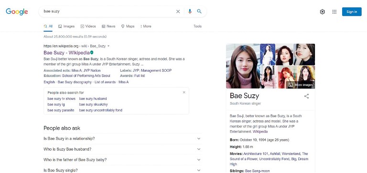
Task: Open Ashfall movie link
Action: coord(275,154)
